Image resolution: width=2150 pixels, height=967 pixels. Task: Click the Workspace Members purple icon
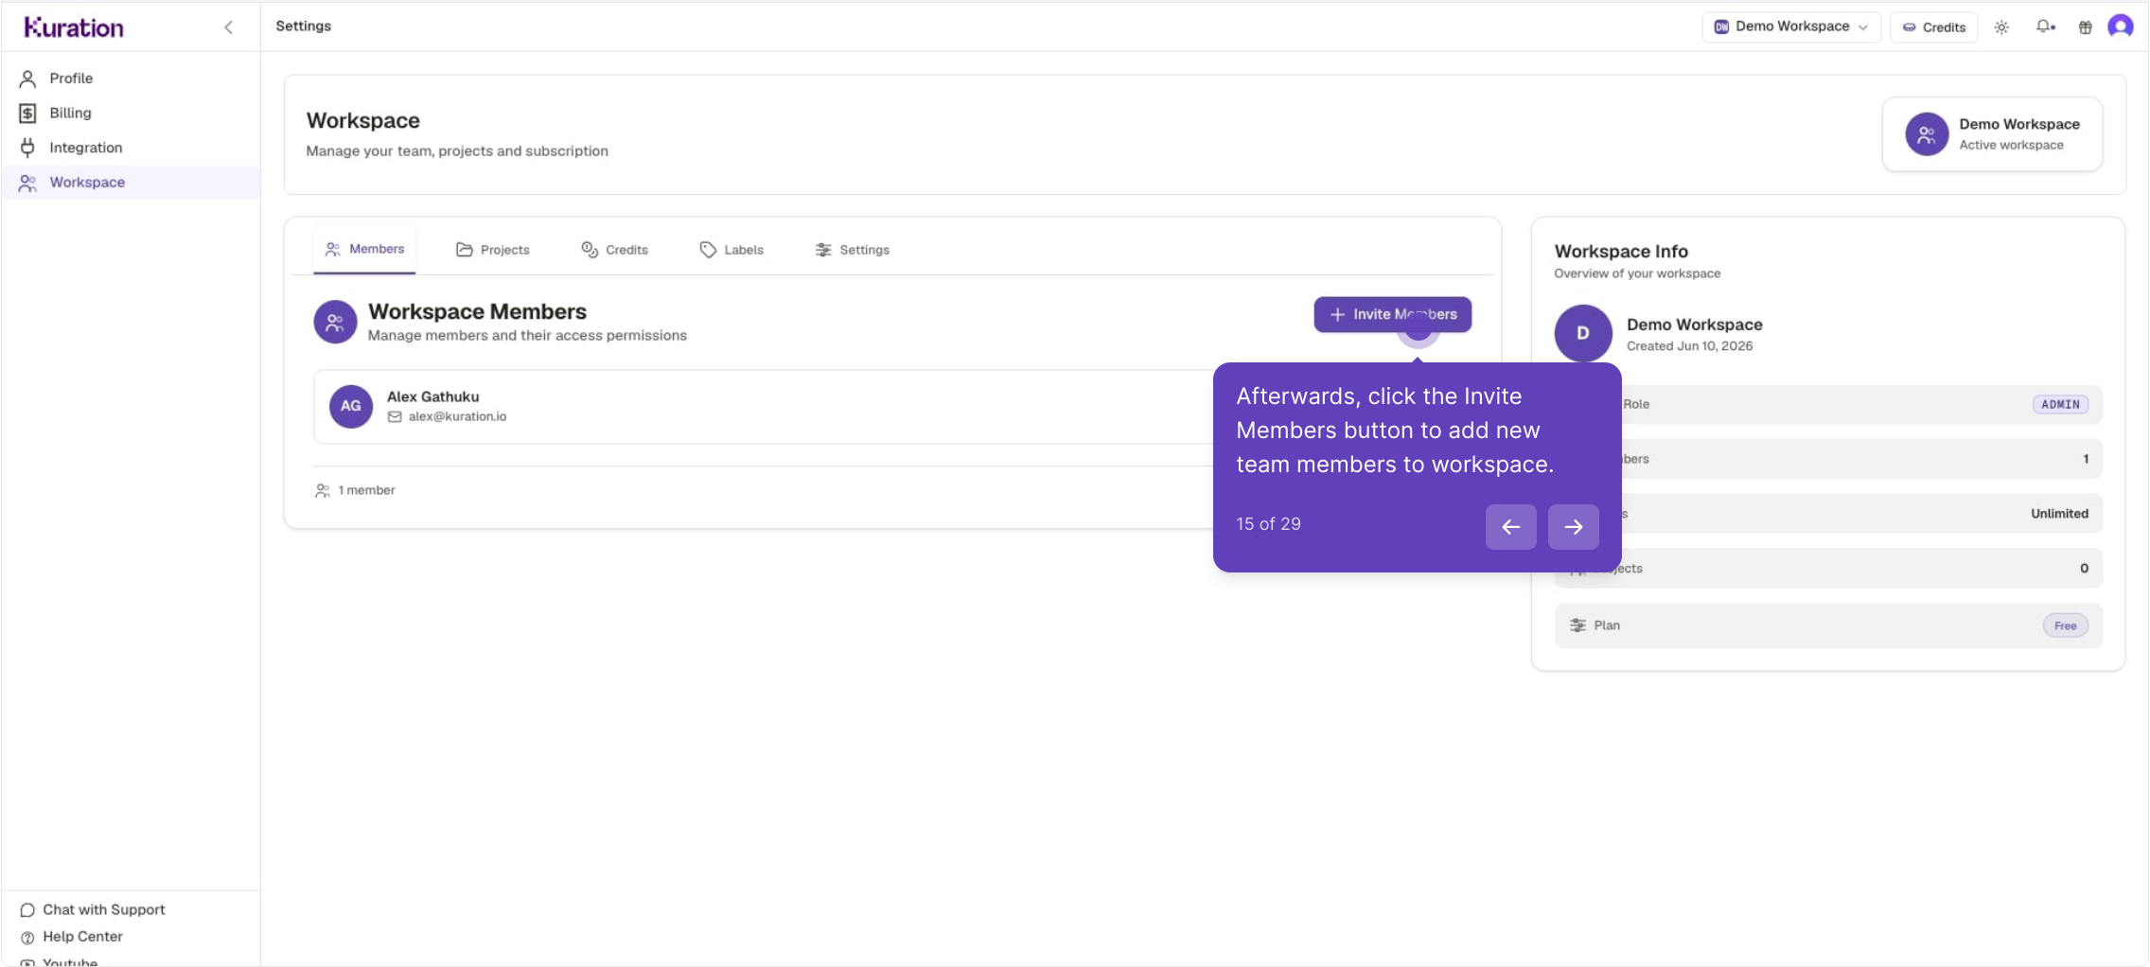pyautogui.click(x=335, y=323)
